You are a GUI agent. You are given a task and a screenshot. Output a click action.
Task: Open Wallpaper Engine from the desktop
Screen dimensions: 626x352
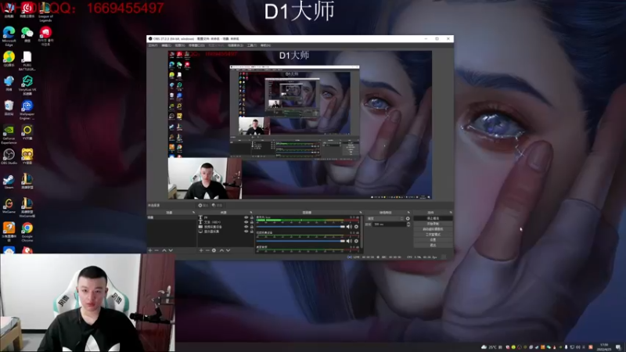(x=27, y=110)
